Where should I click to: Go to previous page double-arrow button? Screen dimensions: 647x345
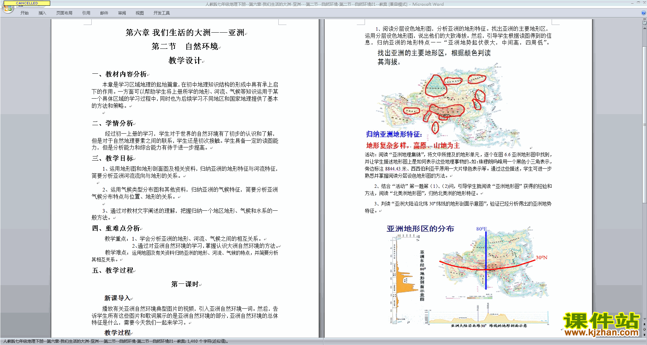point(645,324)
